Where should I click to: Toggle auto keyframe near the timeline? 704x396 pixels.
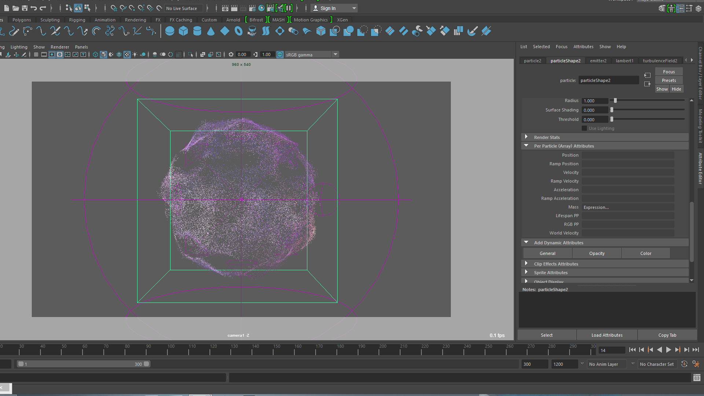point(684,364)
